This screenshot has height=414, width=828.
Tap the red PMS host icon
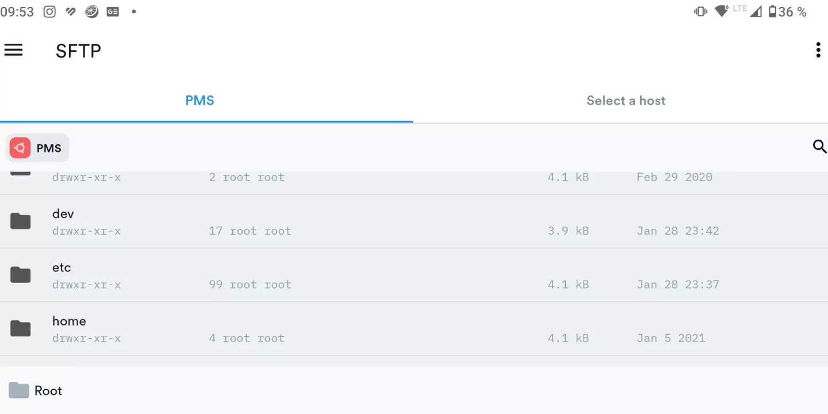pyautogui.click(x=20, y=148)
